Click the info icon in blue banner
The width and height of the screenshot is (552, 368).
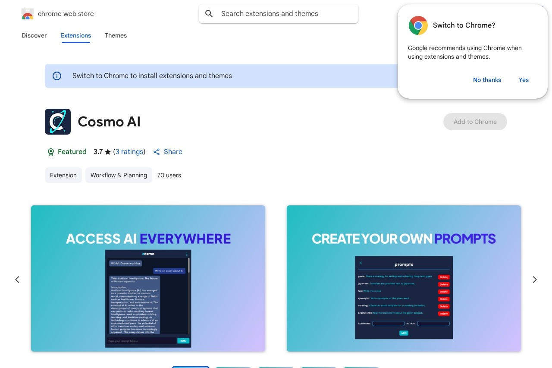pyautogui.click(x=57, y=76)
